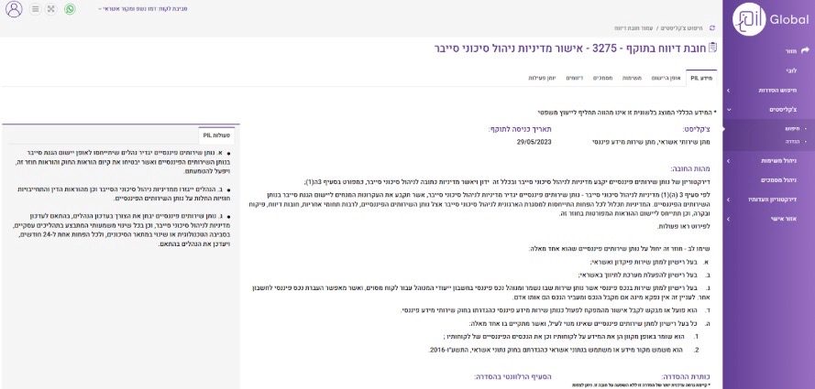Viewport: 815px width, 389px height.
Task: Switch to the מסמכים tab
Action: click(x=603, y=79)
